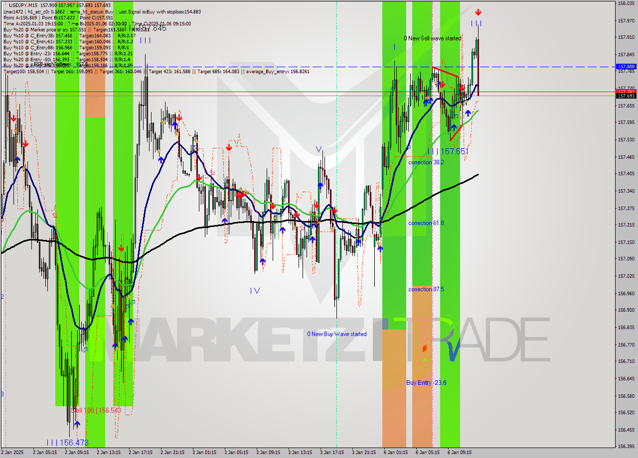638x458 pixels.
Task: Select the 'correction 38.2' label
Action: (426, 162)
